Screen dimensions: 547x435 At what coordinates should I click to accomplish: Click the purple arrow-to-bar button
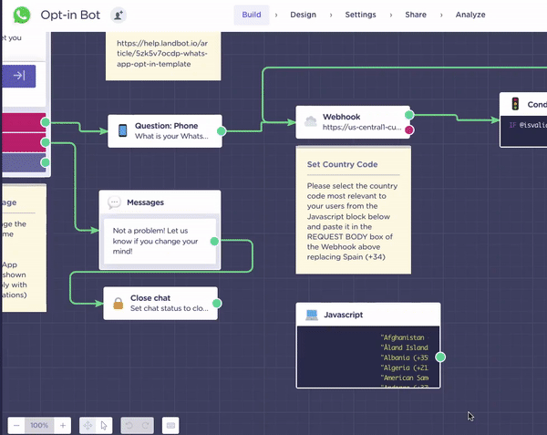pyautogui.click(x=19, y=76)
